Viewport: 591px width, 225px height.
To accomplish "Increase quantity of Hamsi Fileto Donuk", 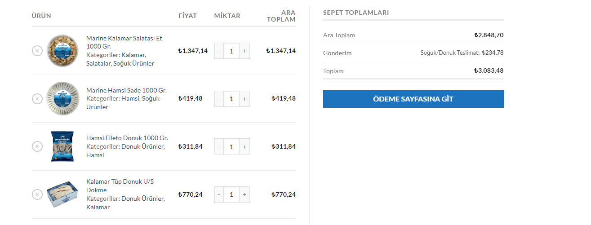I will tap(244, 146).
